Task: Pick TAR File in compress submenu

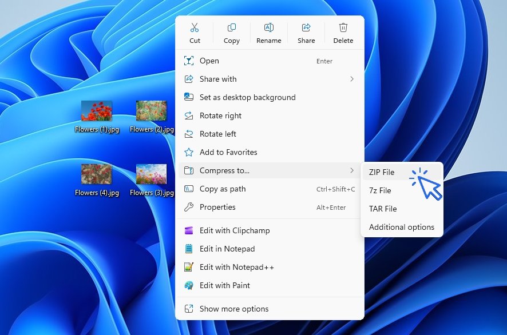Action: coord(383,209)
